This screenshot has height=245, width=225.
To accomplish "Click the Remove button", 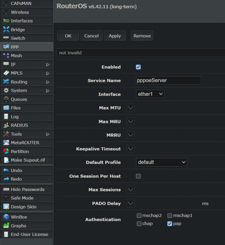I will [x=142, y=36].
